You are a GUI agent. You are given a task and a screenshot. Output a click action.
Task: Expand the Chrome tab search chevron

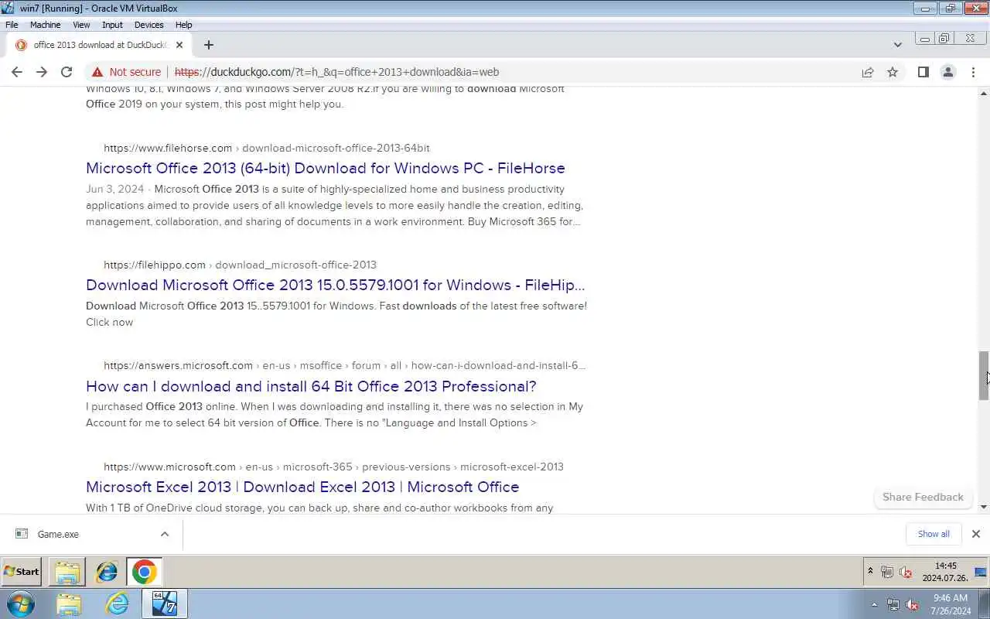pyautogui.click(x=897, y=45)
